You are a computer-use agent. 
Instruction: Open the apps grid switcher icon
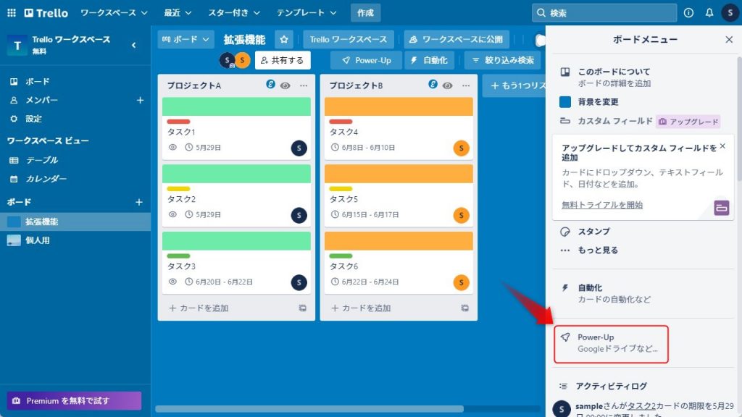click(12, 13)
